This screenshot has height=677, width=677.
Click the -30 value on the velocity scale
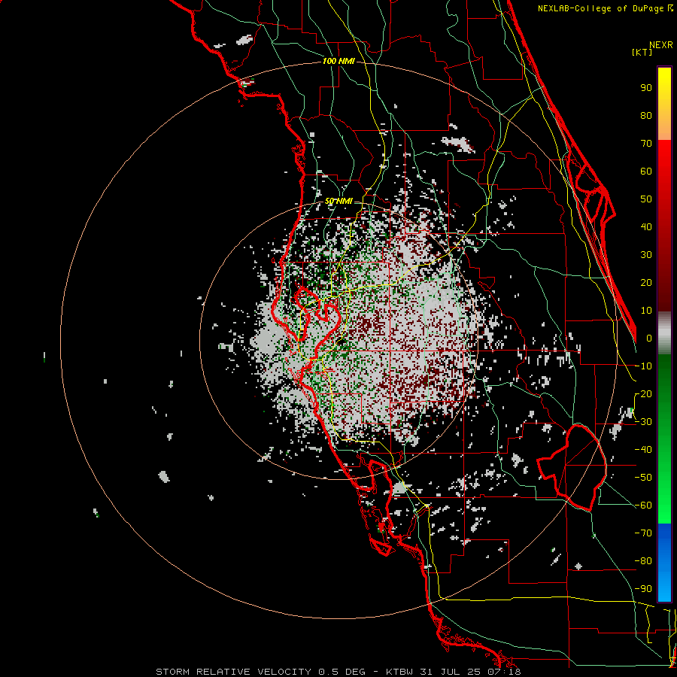643,422
